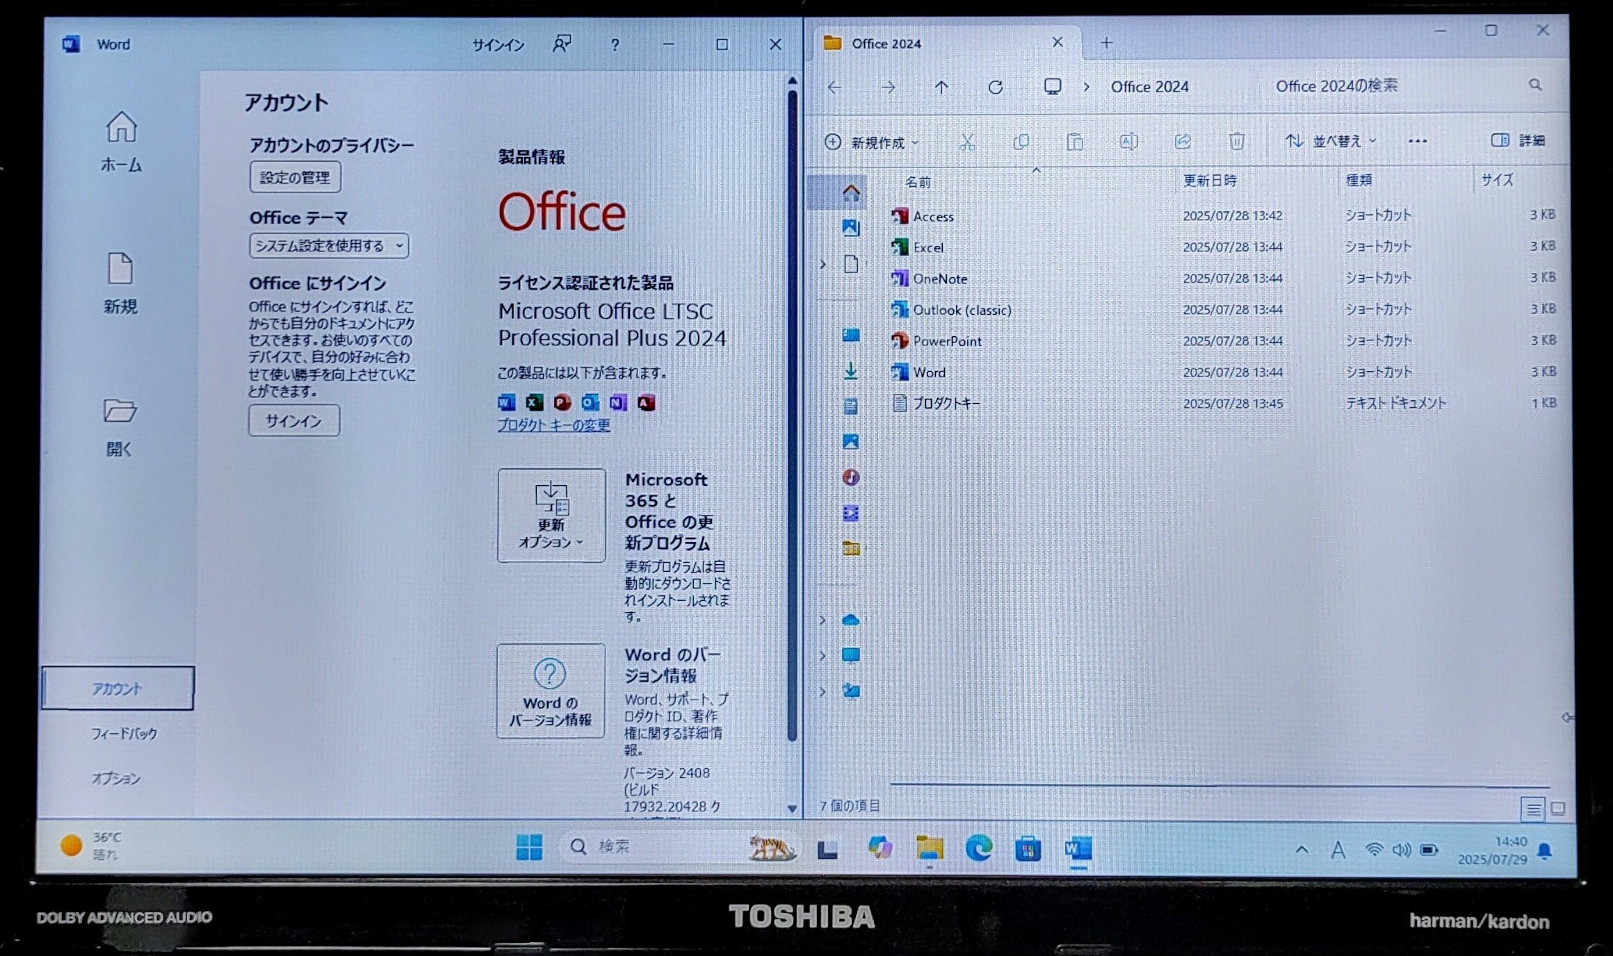This screenshot has width=1613, height=956.
Task: Expand the OneDrive cloud tree item
Action: tap(822, 620)
